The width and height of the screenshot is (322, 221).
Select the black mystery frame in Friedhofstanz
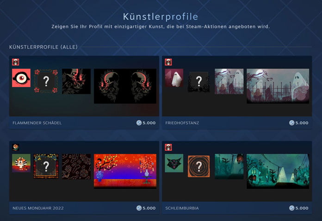[199, 81]
